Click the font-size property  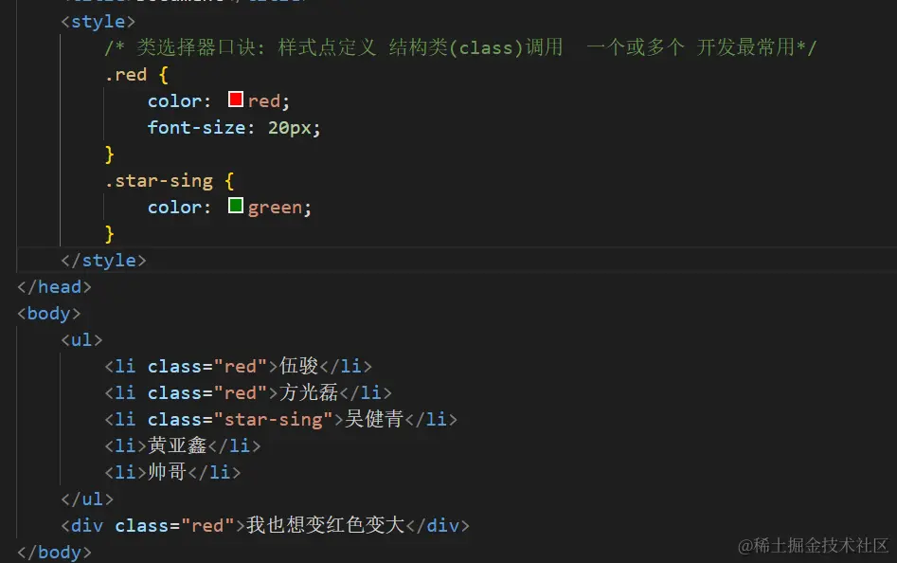coord(195,127)
